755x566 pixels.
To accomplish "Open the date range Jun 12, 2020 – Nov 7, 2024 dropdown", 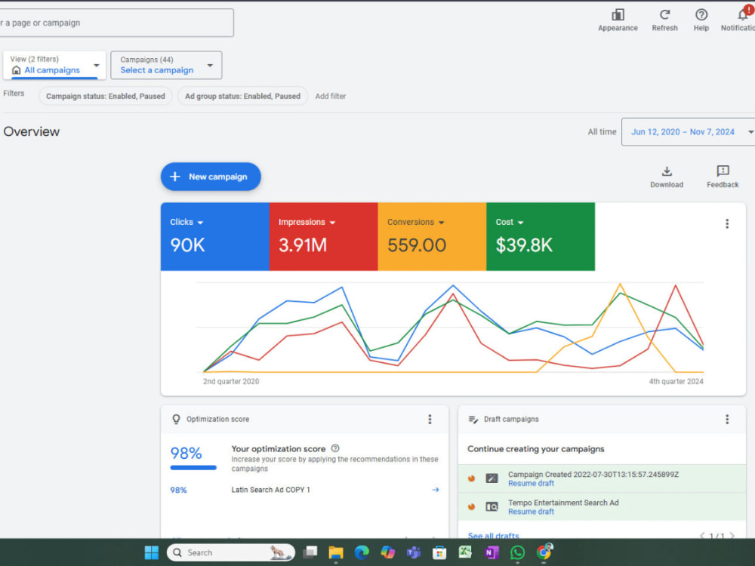I will (689, 132).
